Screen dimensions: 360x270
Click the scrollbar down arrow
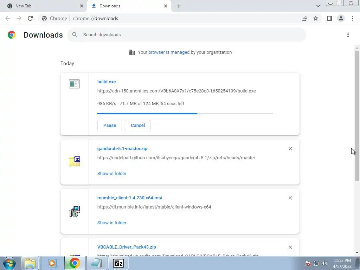pos(357,253)
